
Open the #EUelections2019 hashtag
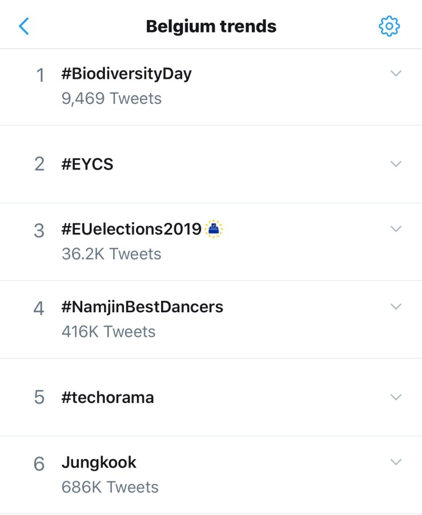131,229
